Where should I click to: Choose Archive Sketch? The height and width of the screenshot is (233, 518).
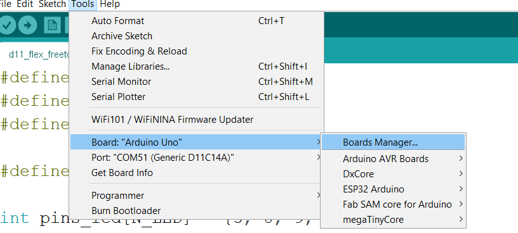(196, 36)
